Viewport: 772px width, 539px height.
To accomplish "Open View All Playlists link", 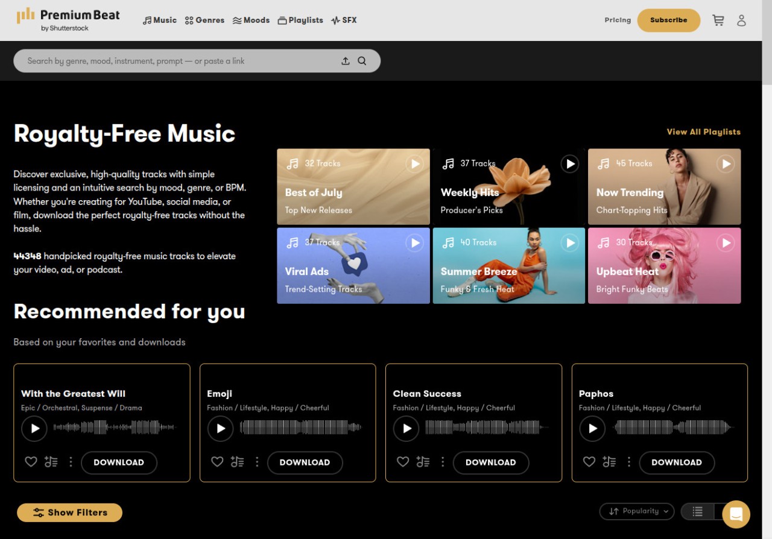I will click(x=703, y=131).
